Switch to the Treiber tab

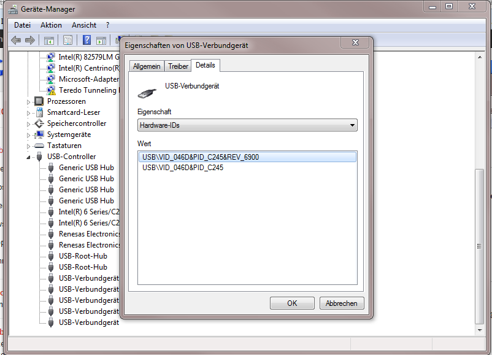click(x=178, y=66)
